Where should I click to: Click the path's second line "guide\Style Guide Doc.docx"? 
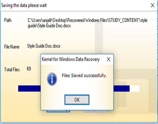[x=49, y=26]
